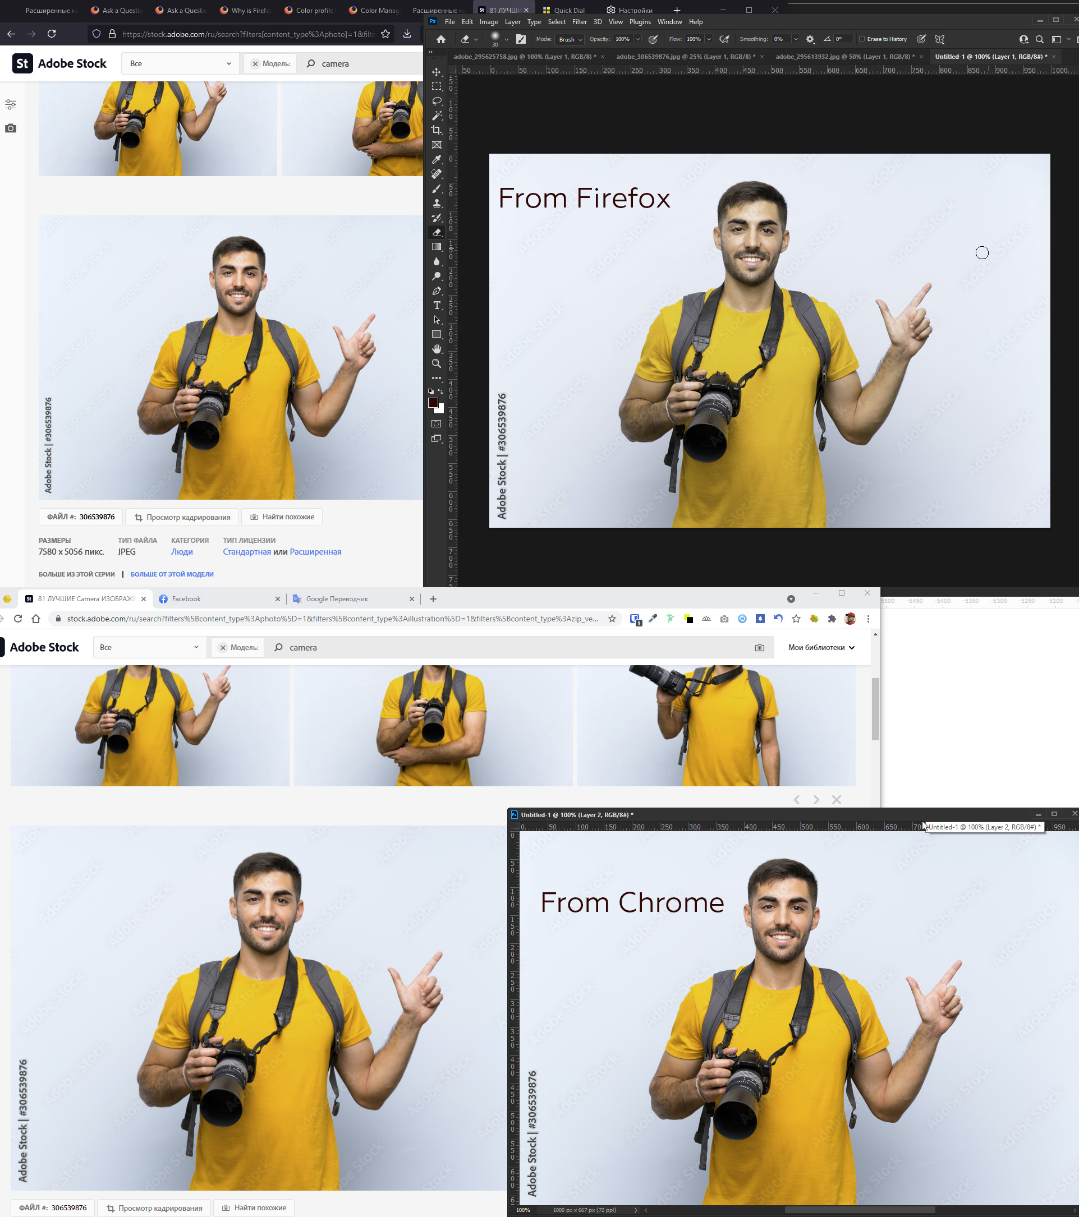This screenshot has height=1217, width=1079.
Task: Select the Path Selection tool
Action: (x=436, y=320)
